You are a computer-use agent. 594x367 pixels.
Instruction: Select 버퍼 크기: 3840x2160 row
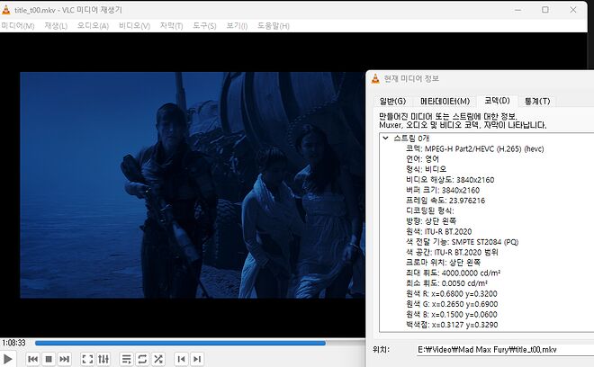(x=443, y=190)
